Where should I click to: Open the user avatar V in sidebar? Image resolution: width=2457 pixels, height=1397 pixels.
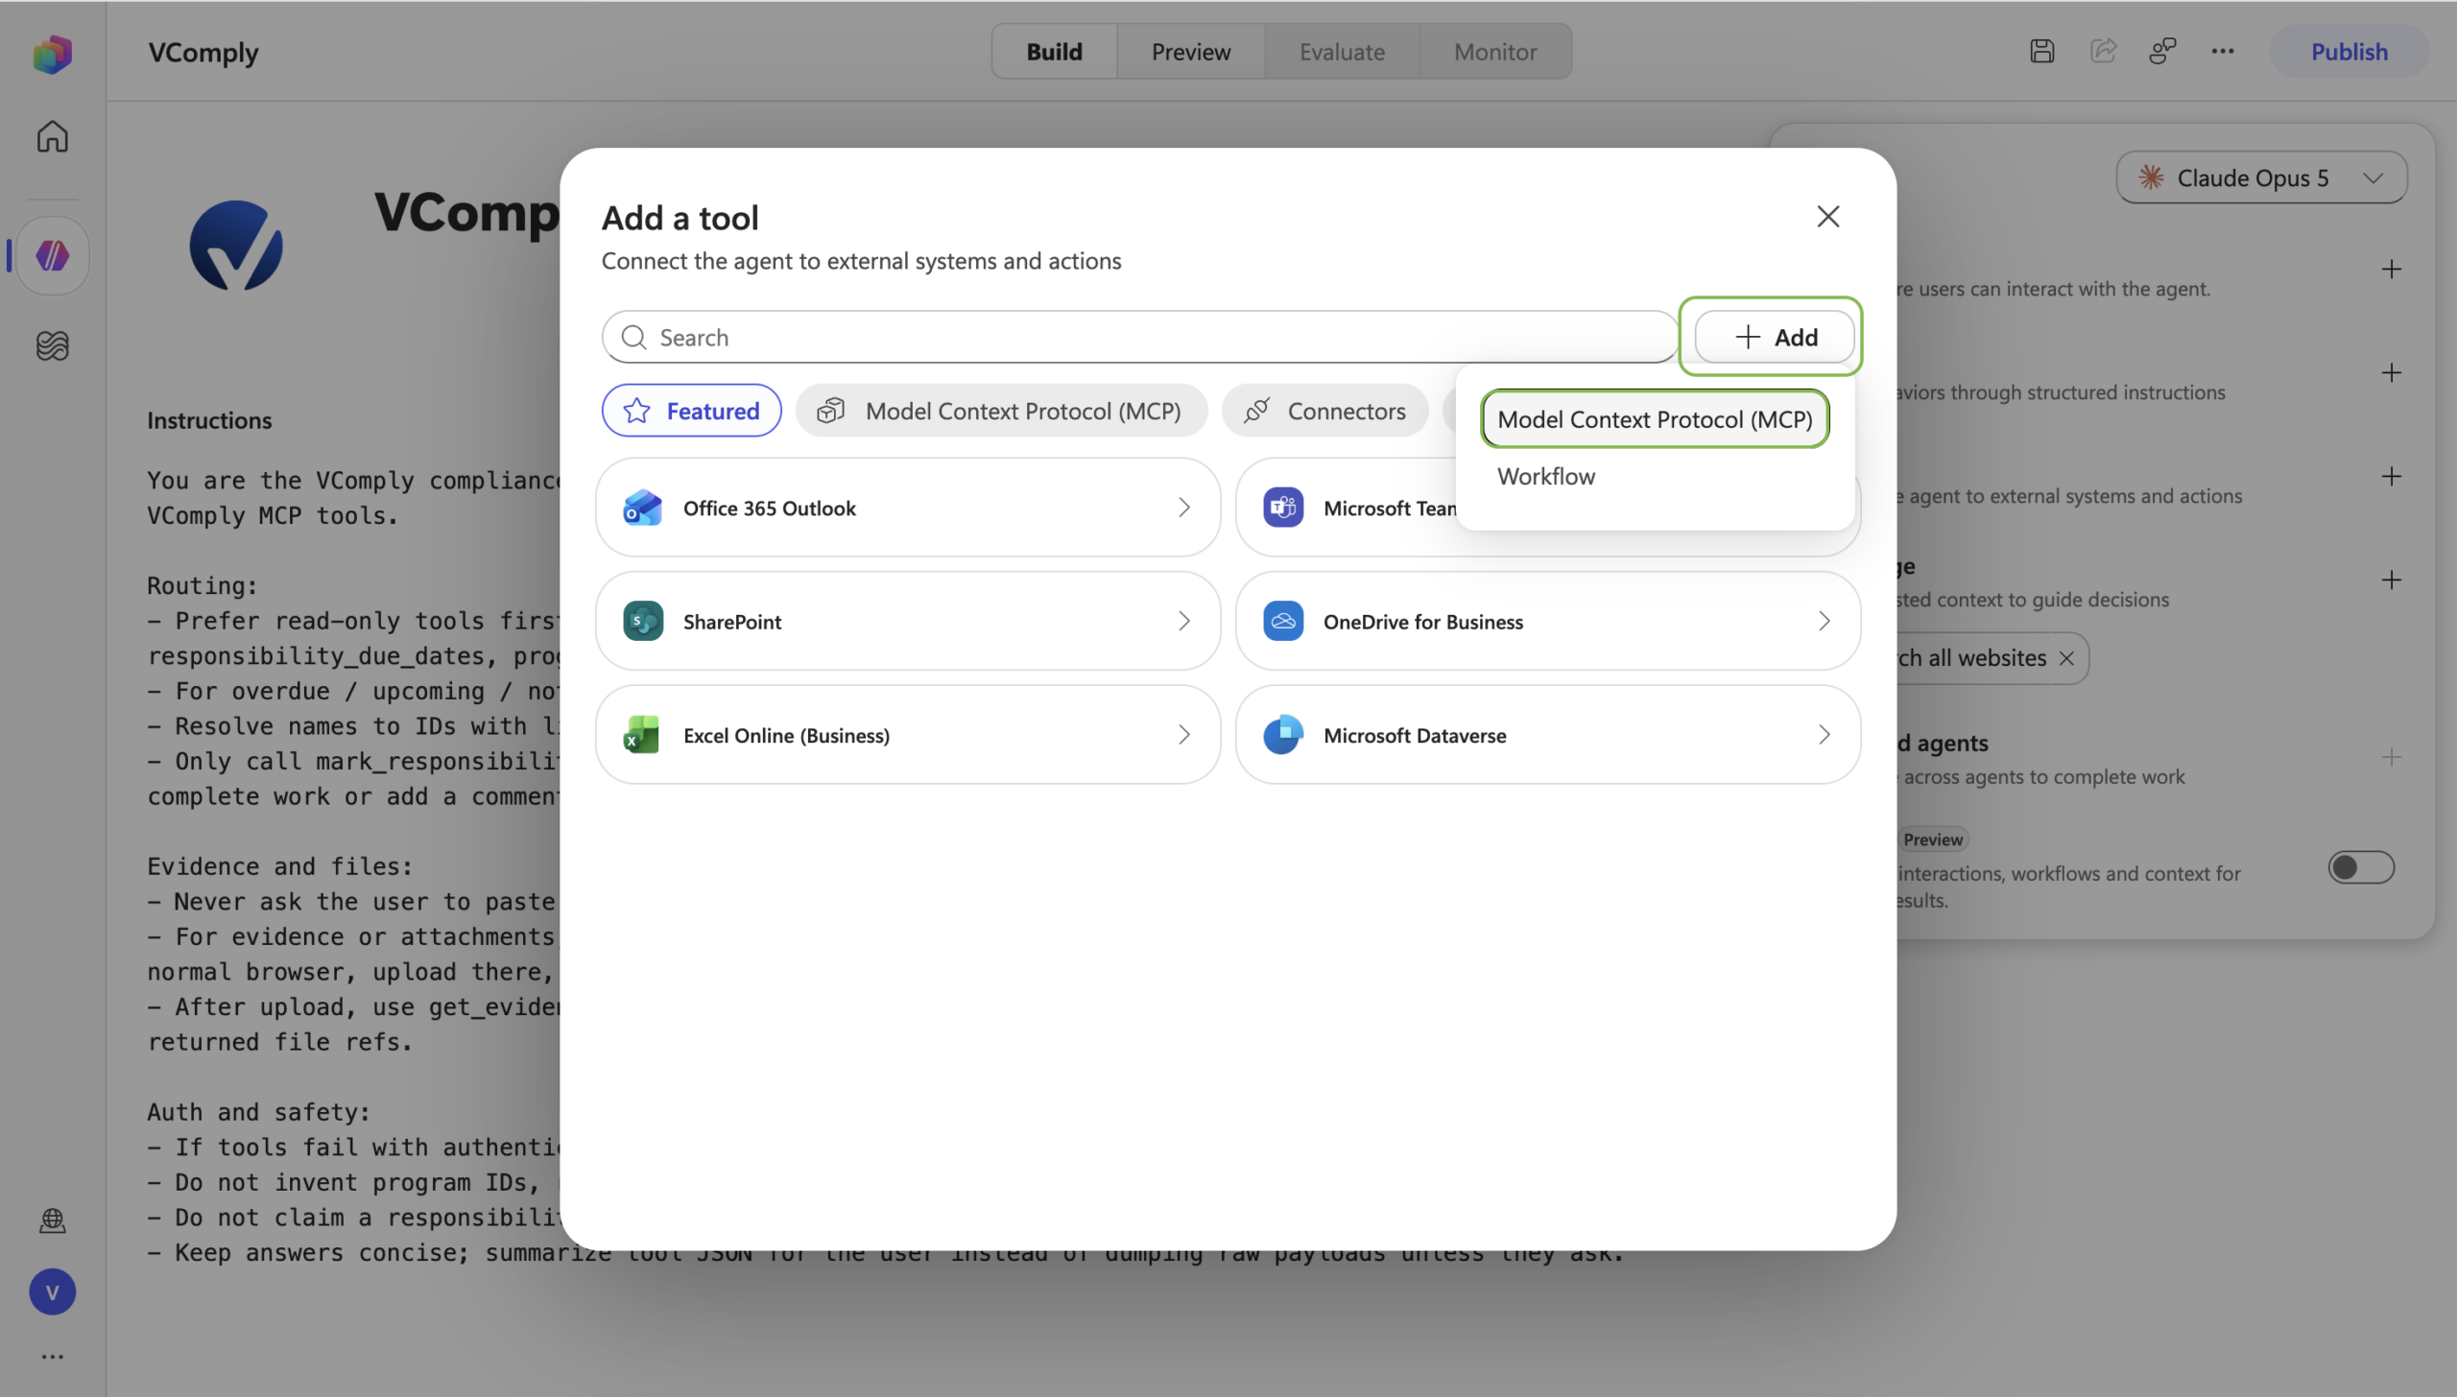pos(53,1291)
